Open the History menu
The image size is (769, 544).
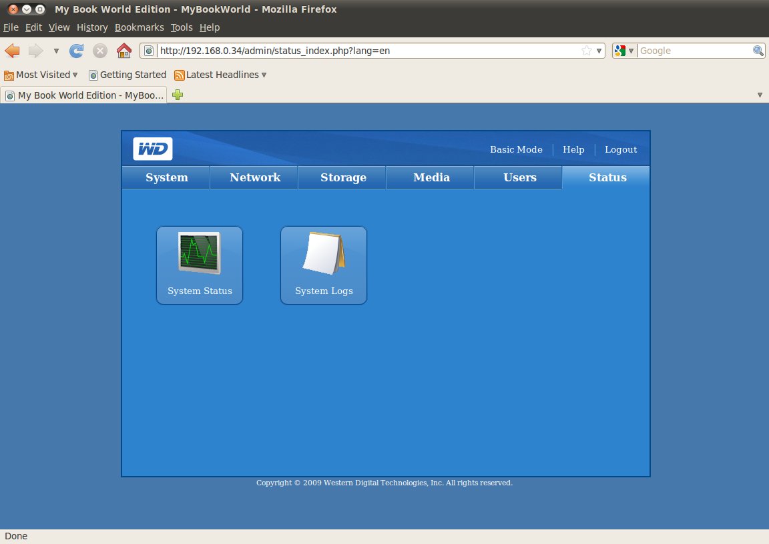[92, 27]
